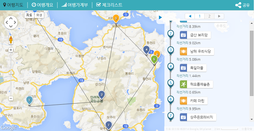Switch map to 위성 satellite view
This screenshot has width=254, height=131.
(39, 15)
